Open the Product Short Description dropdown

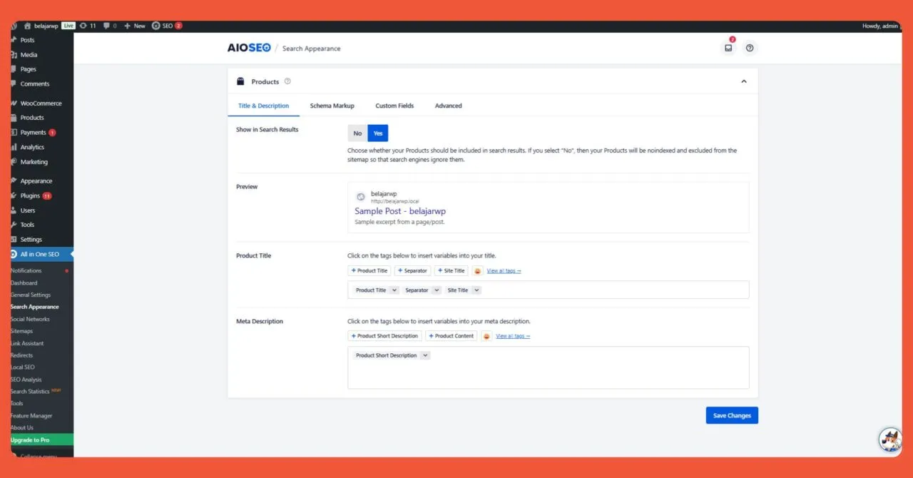pos(390,355)
